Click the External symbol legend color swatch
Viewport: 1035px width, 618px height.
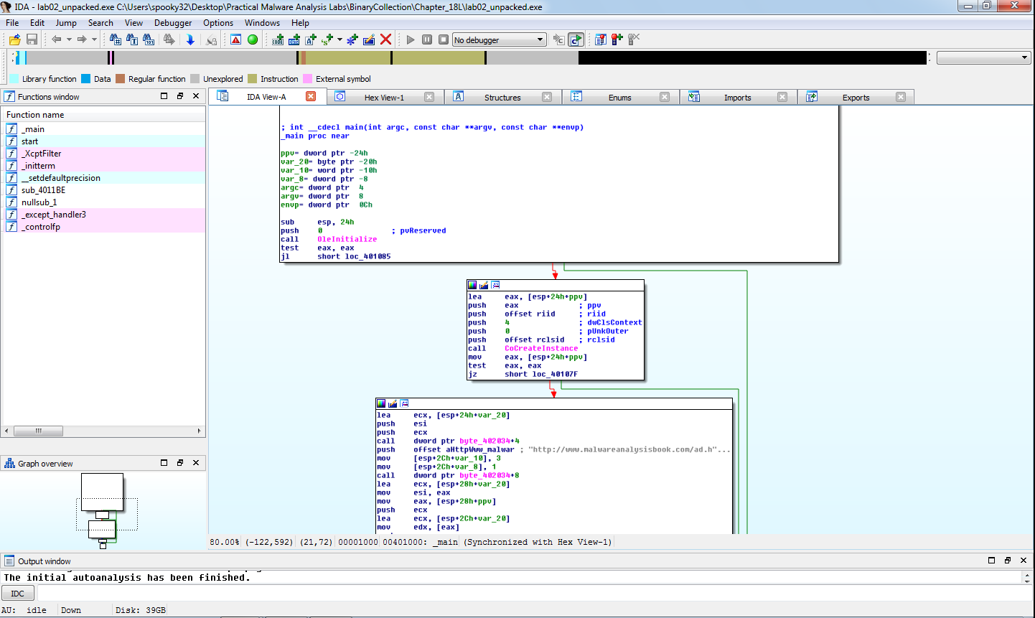coord(308,79)
